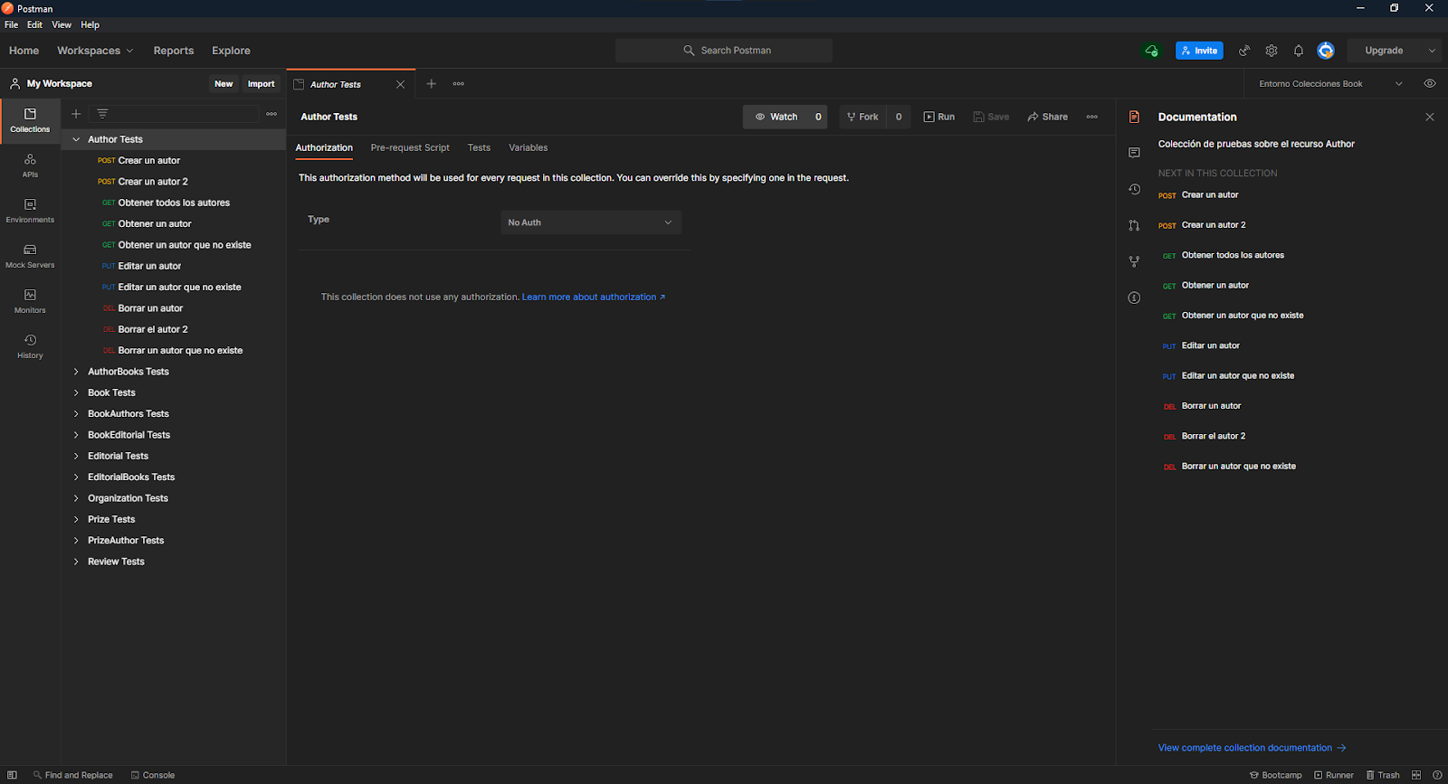Click the create new collection plus icon
The width and height of the screenshot is (1448, 784).
[76, 114]
